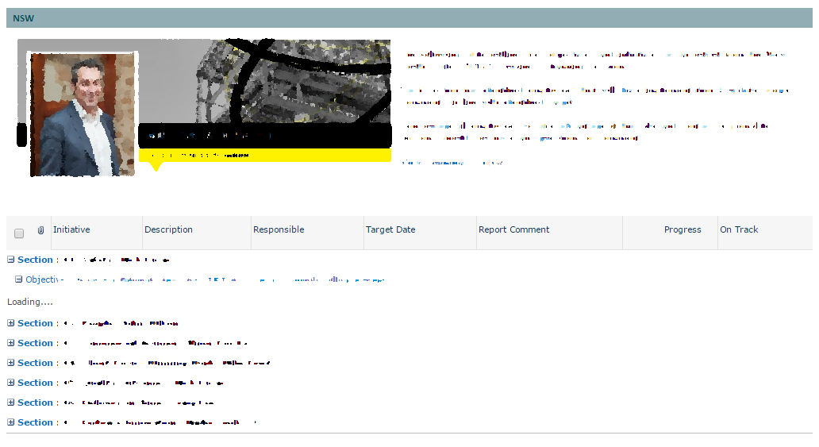Image resolution: width=819 pixels, height=447 pixels.
Task: Sort by the Initiative column header
Action: (71, 229)
